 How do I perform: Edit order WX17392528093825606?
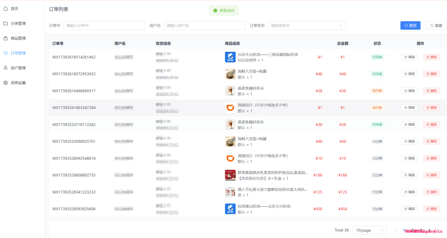409,209
